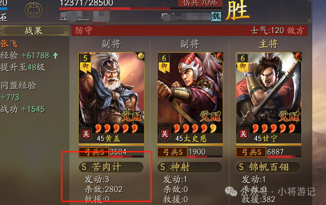Viewport: 326px width, 205px height.
Task: Click the 吴 faction badge on 黄盖's card
Action: tap(86, 134)
